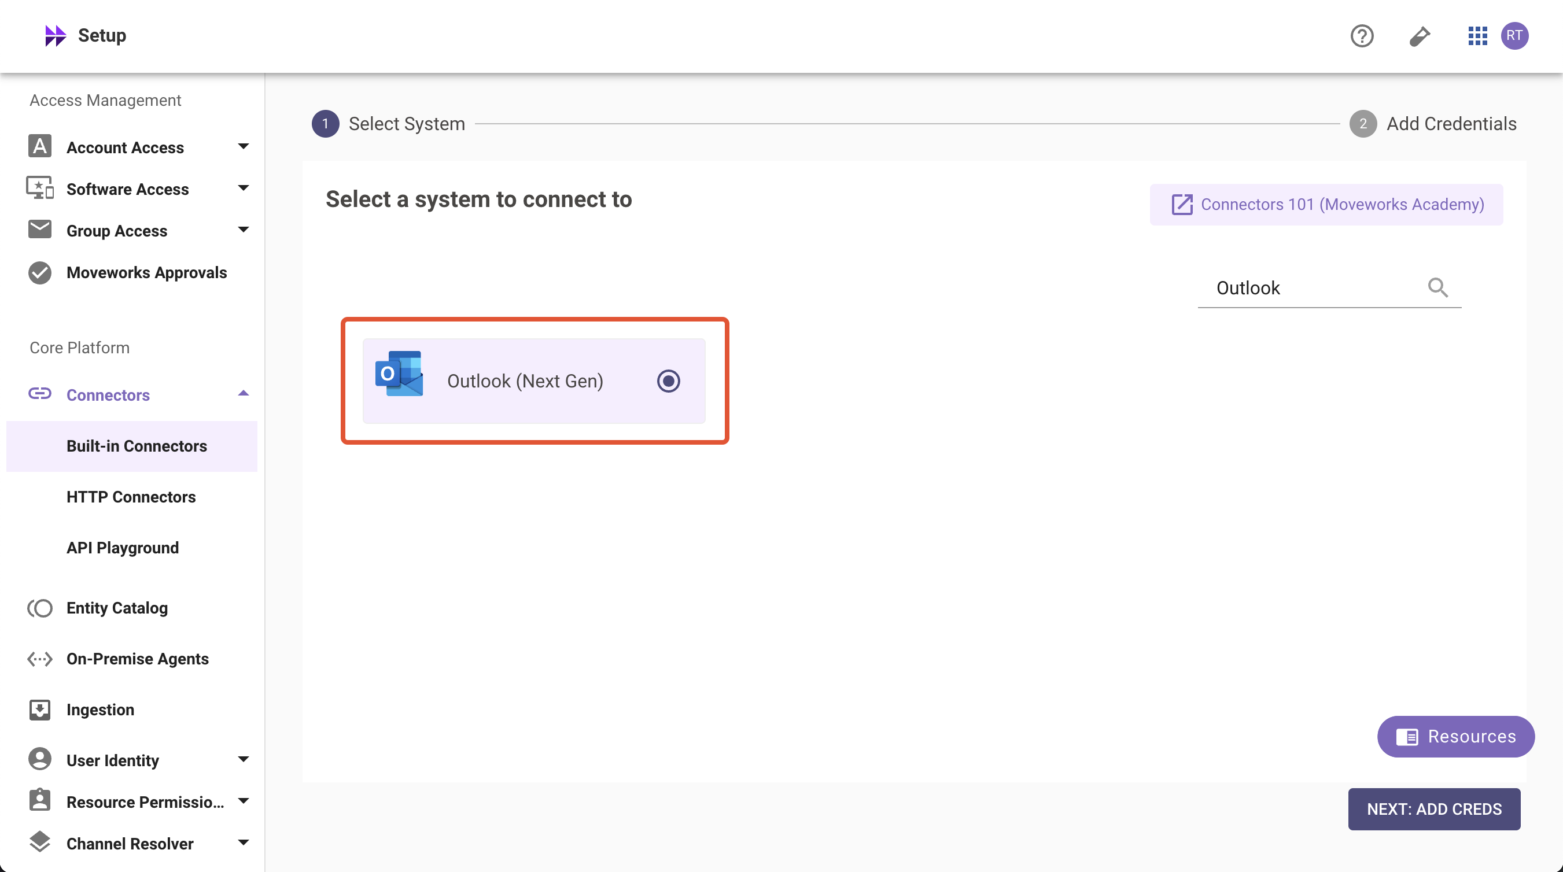
Task: Open API Playground menu item
Action: [123, 548]
